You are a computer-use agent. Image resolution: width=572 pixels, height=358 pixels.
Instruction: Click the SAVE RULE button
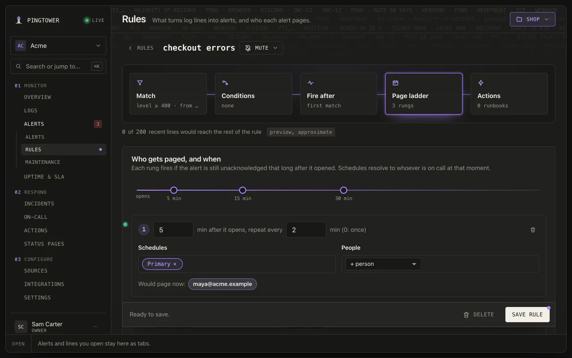coord(527,315)
